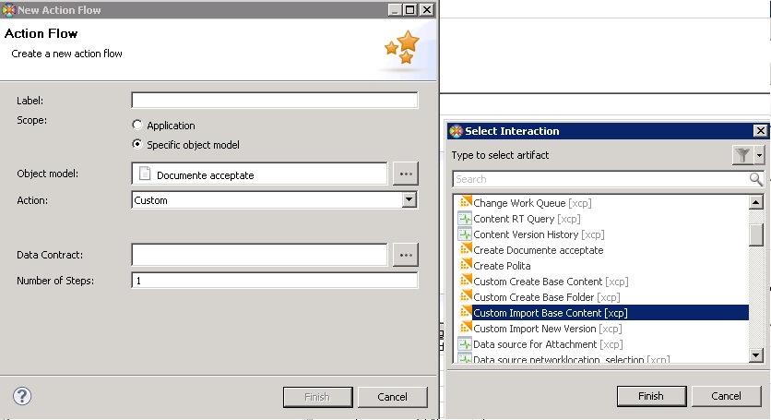Select Specific object model radio button

click(x=137, y=144)
